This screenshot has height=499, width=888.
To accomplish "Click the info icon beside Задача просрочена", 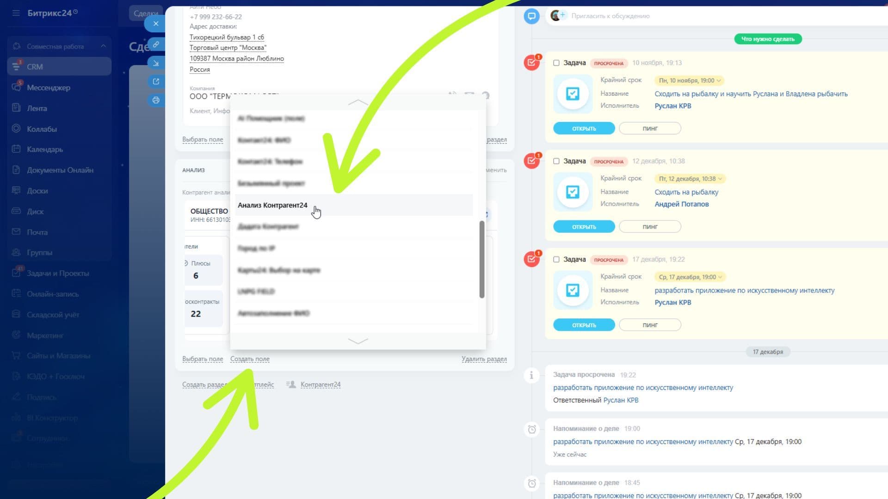I will click(x=531, y=375).
